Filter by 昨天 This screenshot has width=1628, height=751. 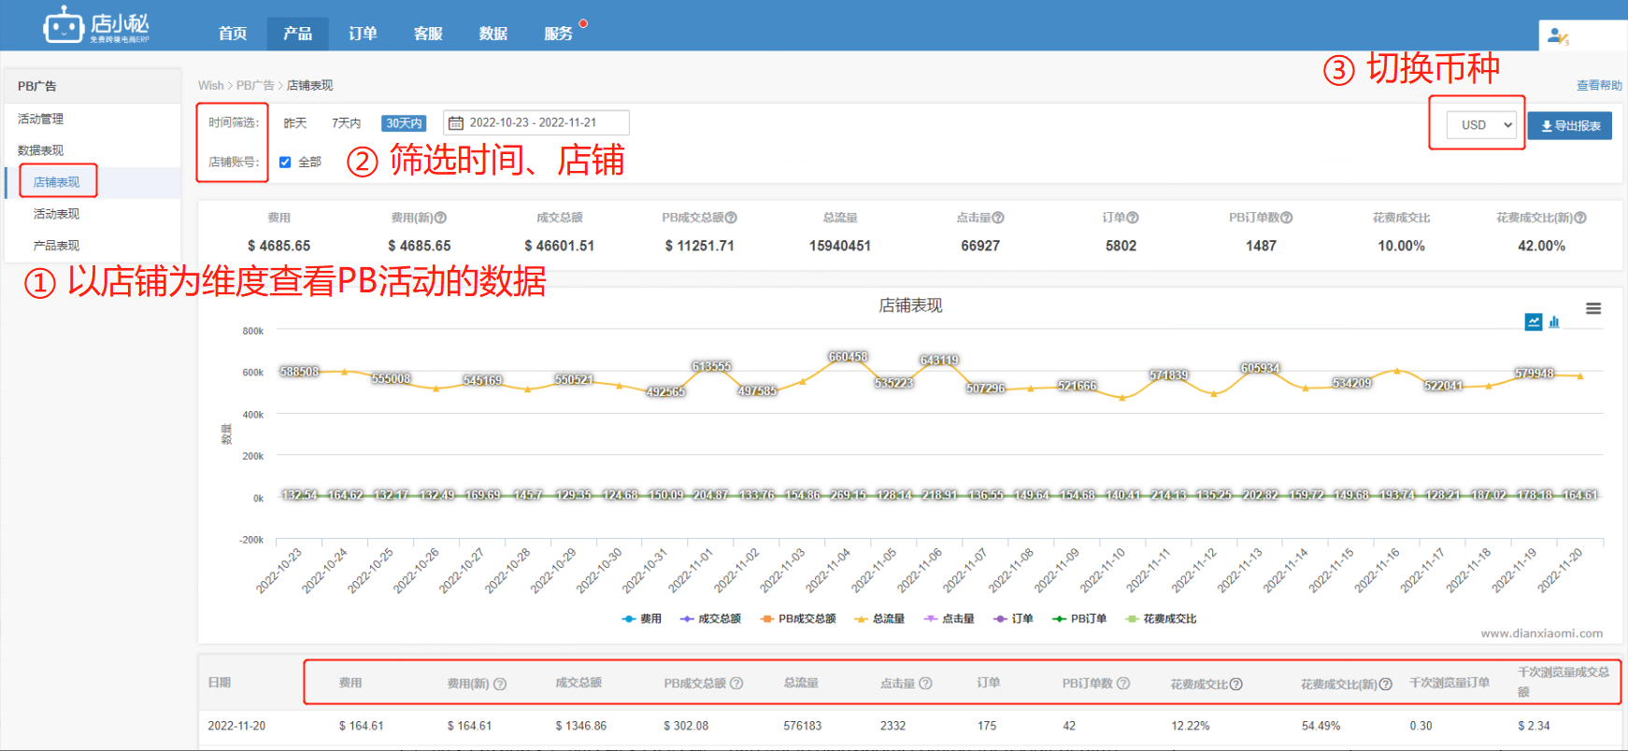click(x=295, y=123)
